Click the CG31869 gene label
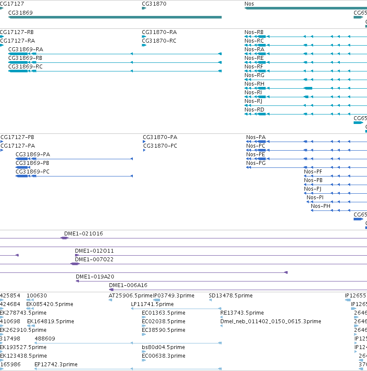Screen dimensions: 367x371 pos(20,13)
